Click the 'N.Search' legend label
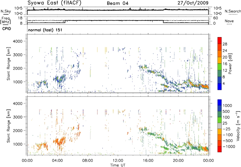241x167 pixels. point(233,11)
